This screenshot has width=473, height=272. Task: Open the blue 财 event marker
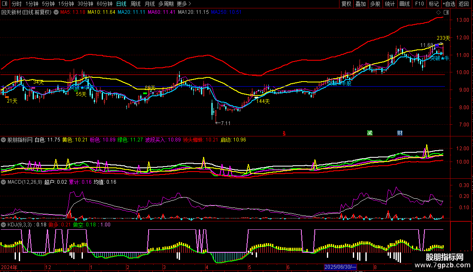(x=400, y=133)
